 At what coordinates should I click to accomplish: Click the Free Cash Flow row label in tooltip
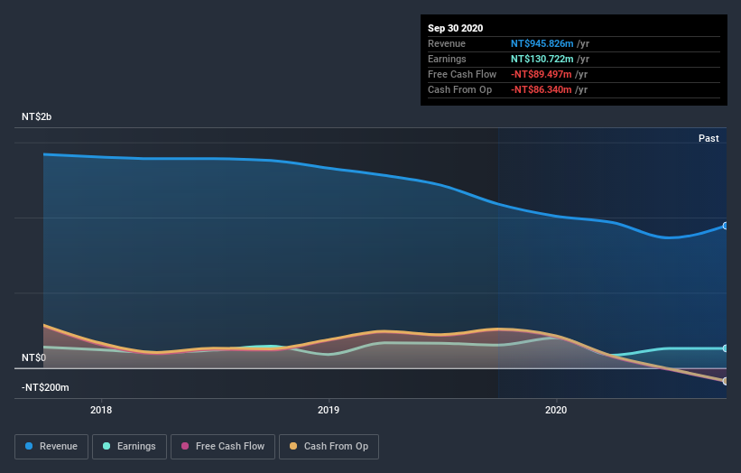click(x=462, y=74)
